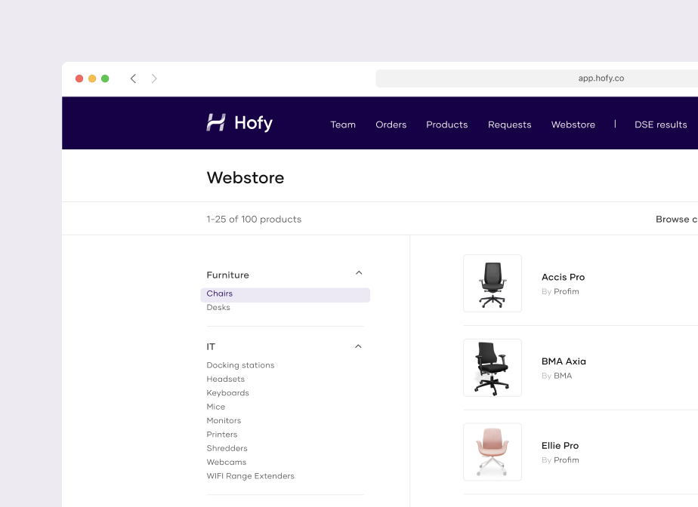
Task: Collapse the Furniture category chevron
Action: (x=359, y=272)
